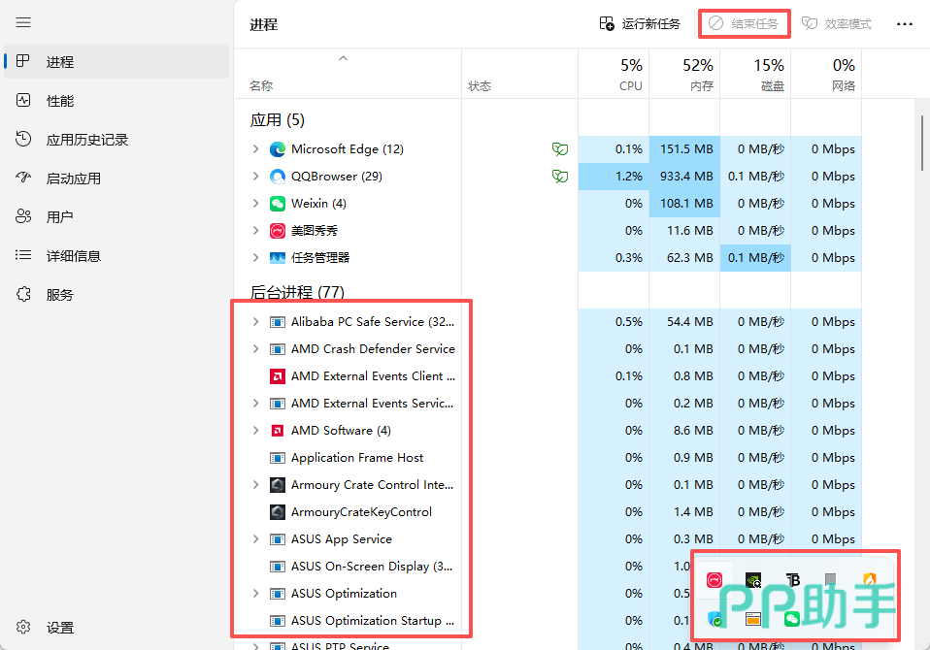Click efficiency leaf icon in Microsoft Edge row
The height and width of the screenshot is (650, 930).
point(559,149)
